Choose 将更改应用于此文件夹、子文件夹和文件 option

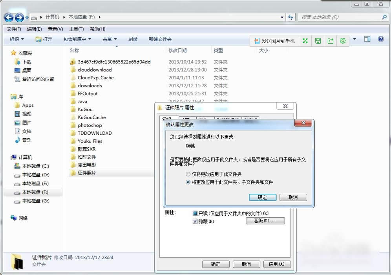tap(230, 182)
